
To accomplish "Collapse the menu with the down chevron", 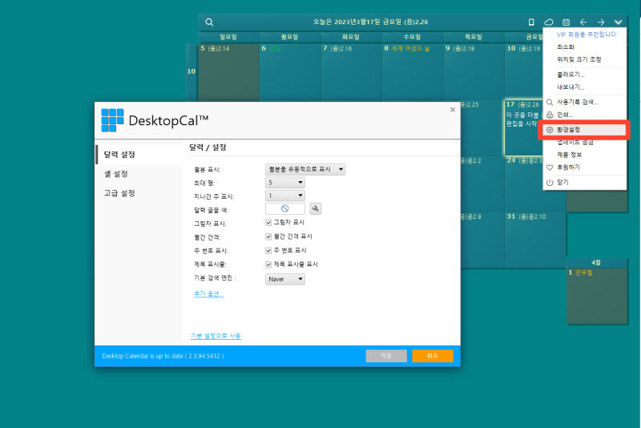I will (618, 22).
